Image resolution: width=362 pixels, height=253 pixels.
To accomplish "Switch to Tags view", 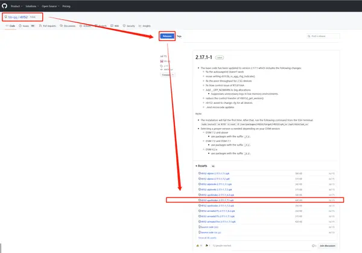I will click(x=179, y=36).
